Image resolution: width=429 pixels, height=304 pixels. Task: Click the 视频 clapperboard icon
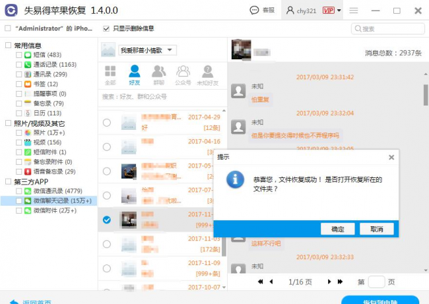click(28, 142)
